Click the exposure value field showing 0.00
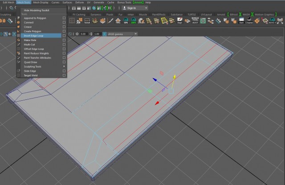The width and height of the screenshot is (285, 185). pyautogui.click(x=84, y=34)
